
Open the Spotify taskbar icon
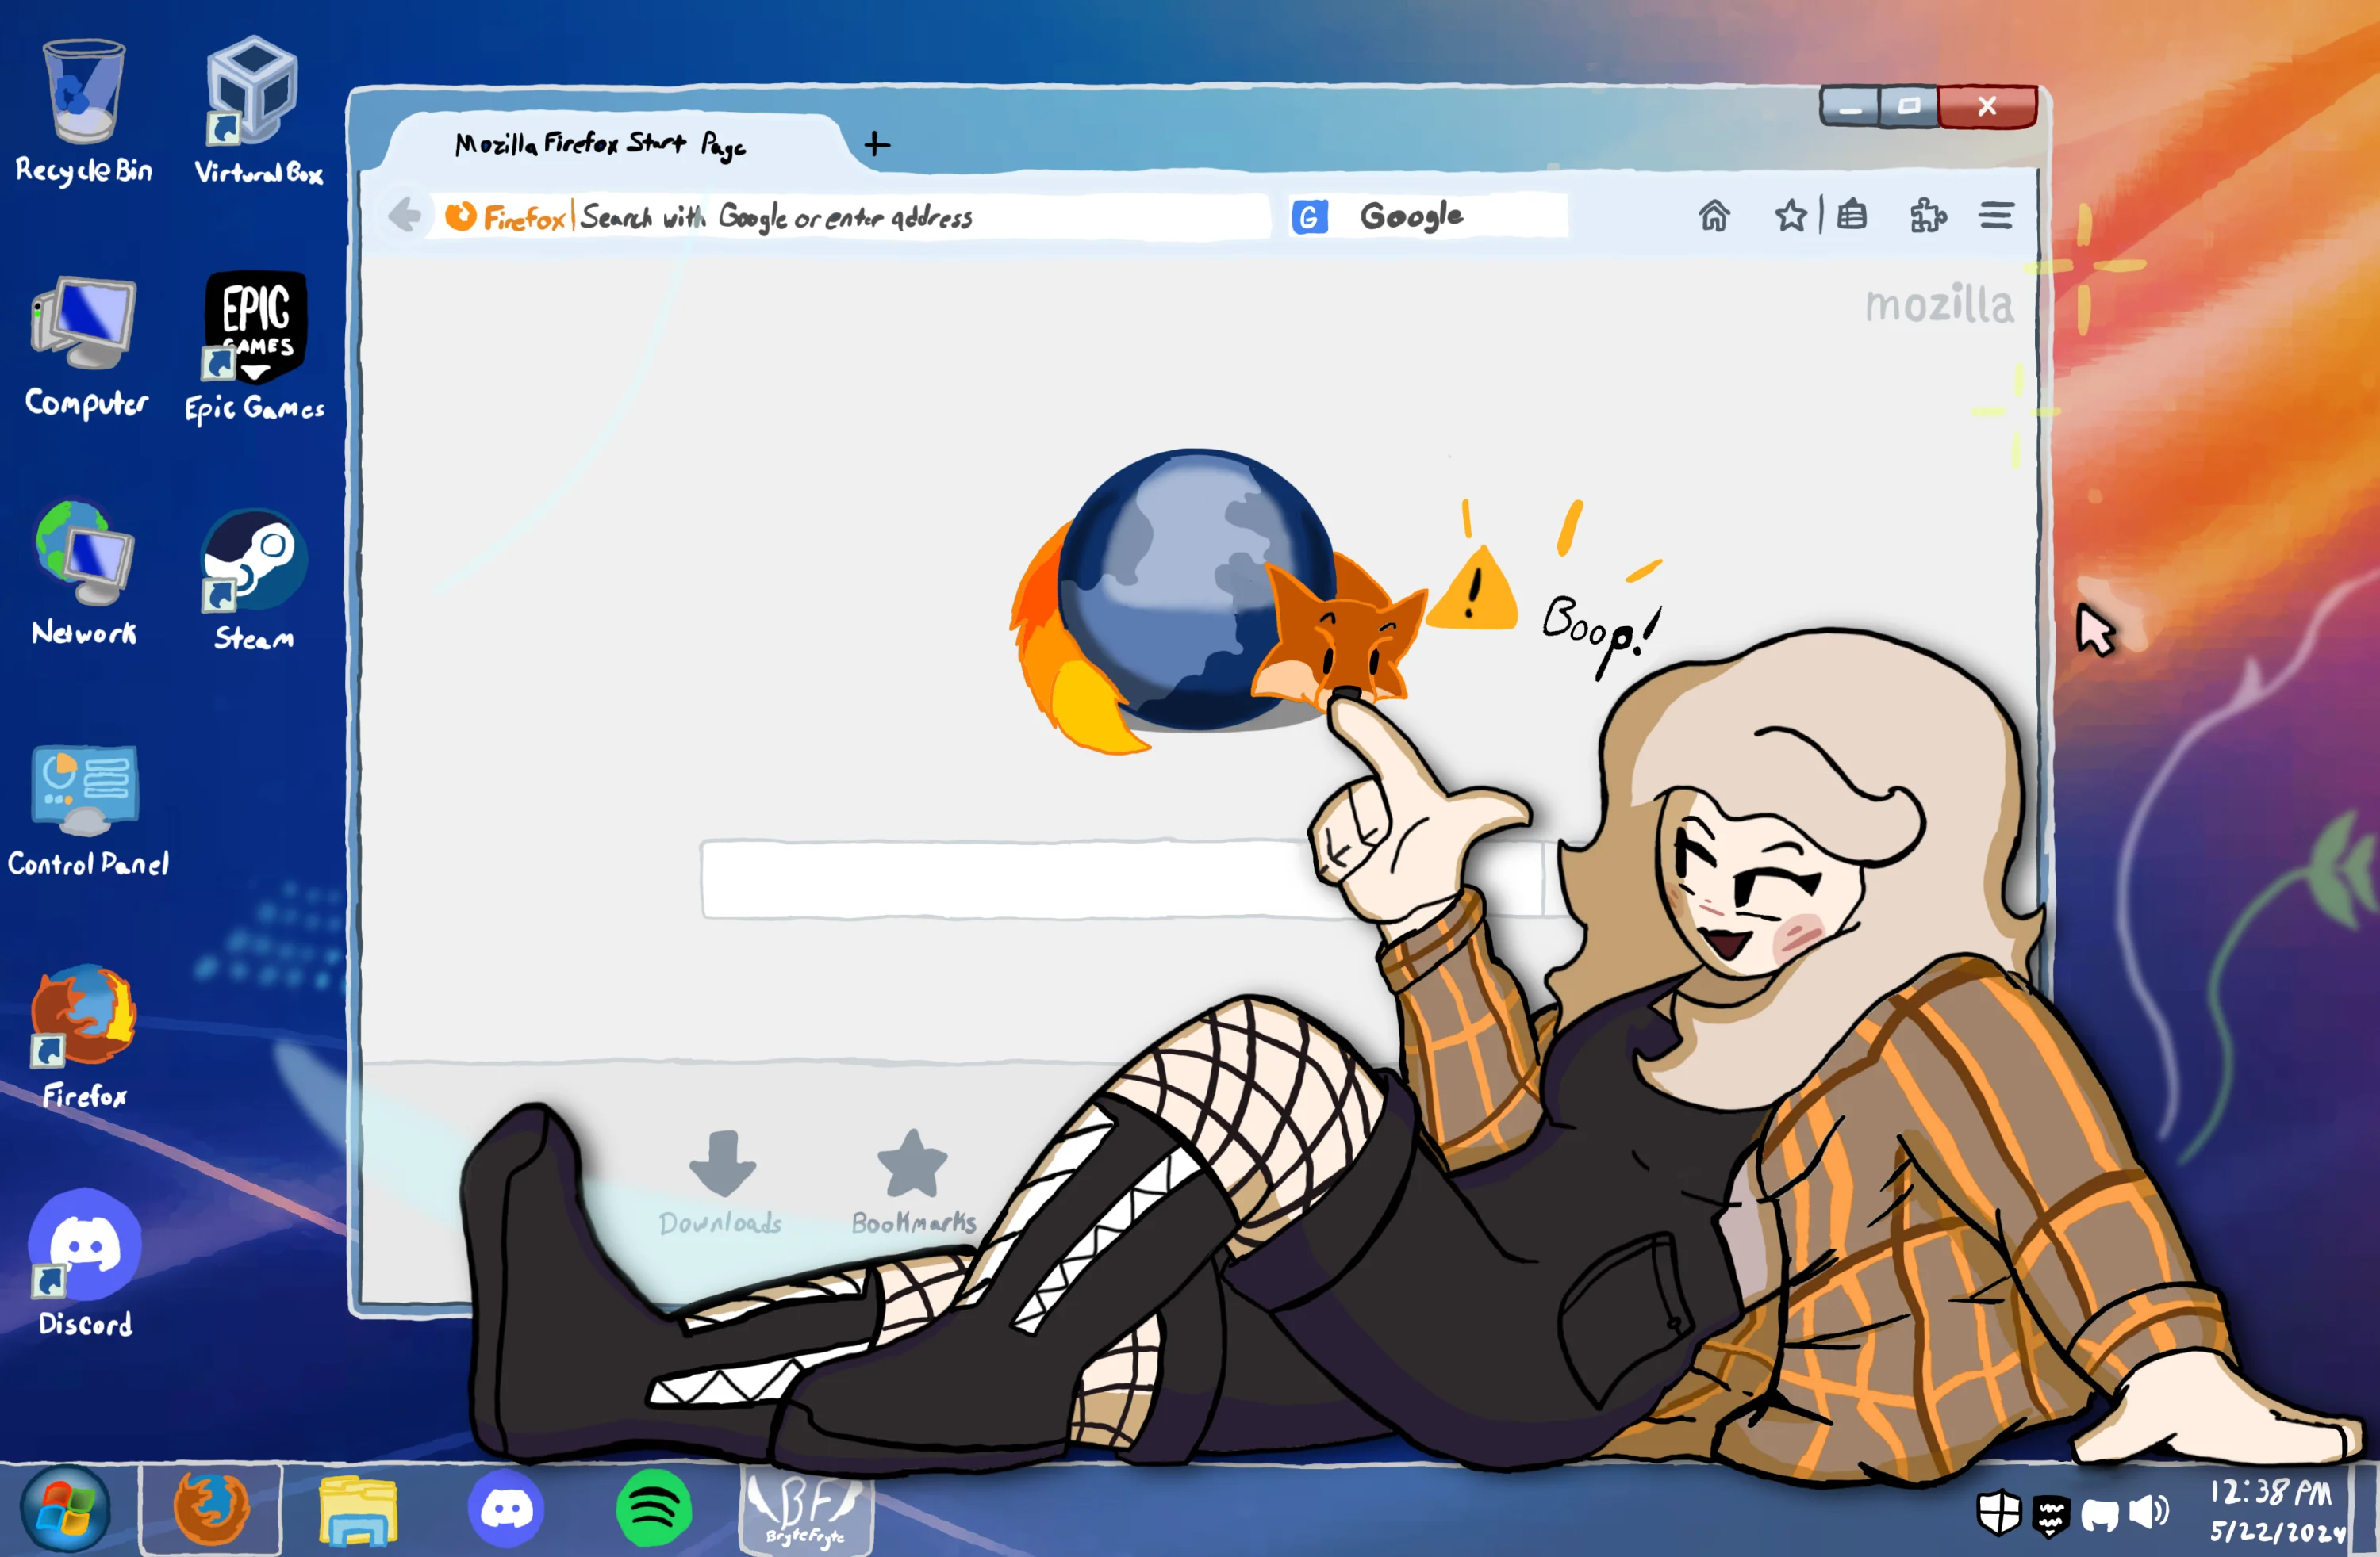tap(653, 1509)
